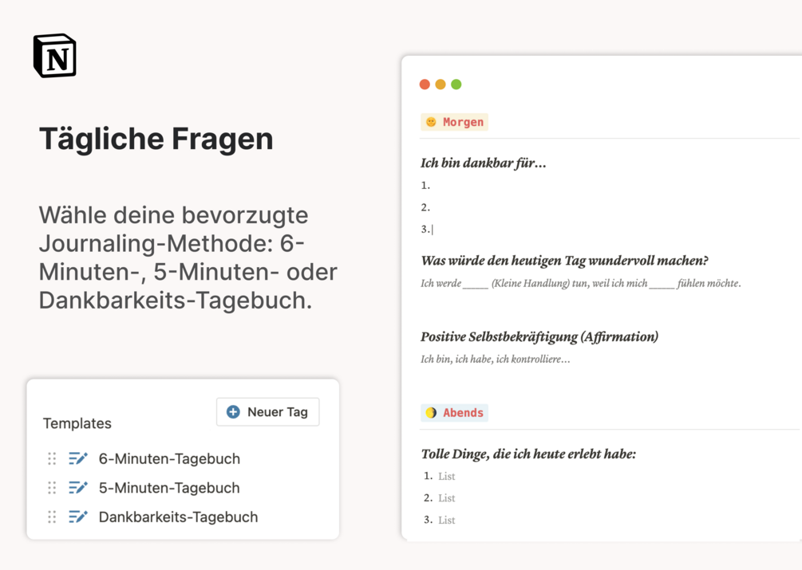Click the affirmation placeholder text line

click(496, 360)
